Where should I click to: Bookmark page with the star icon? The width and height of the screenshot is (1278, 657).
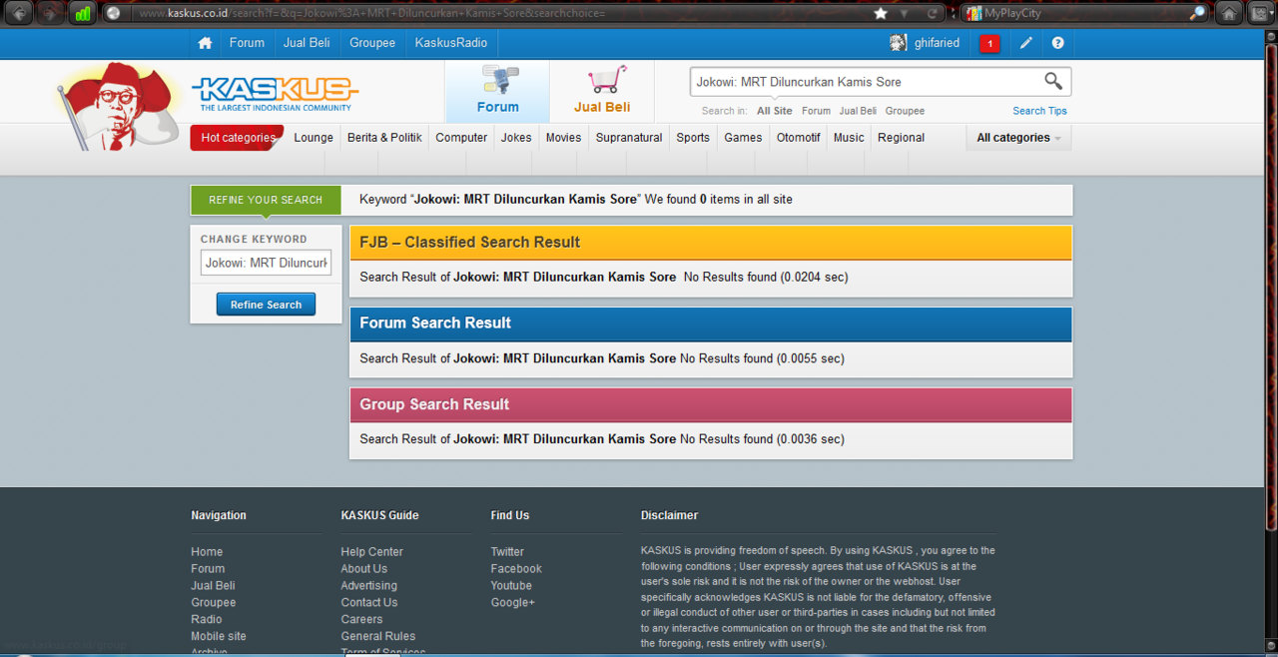coord(881,13)
